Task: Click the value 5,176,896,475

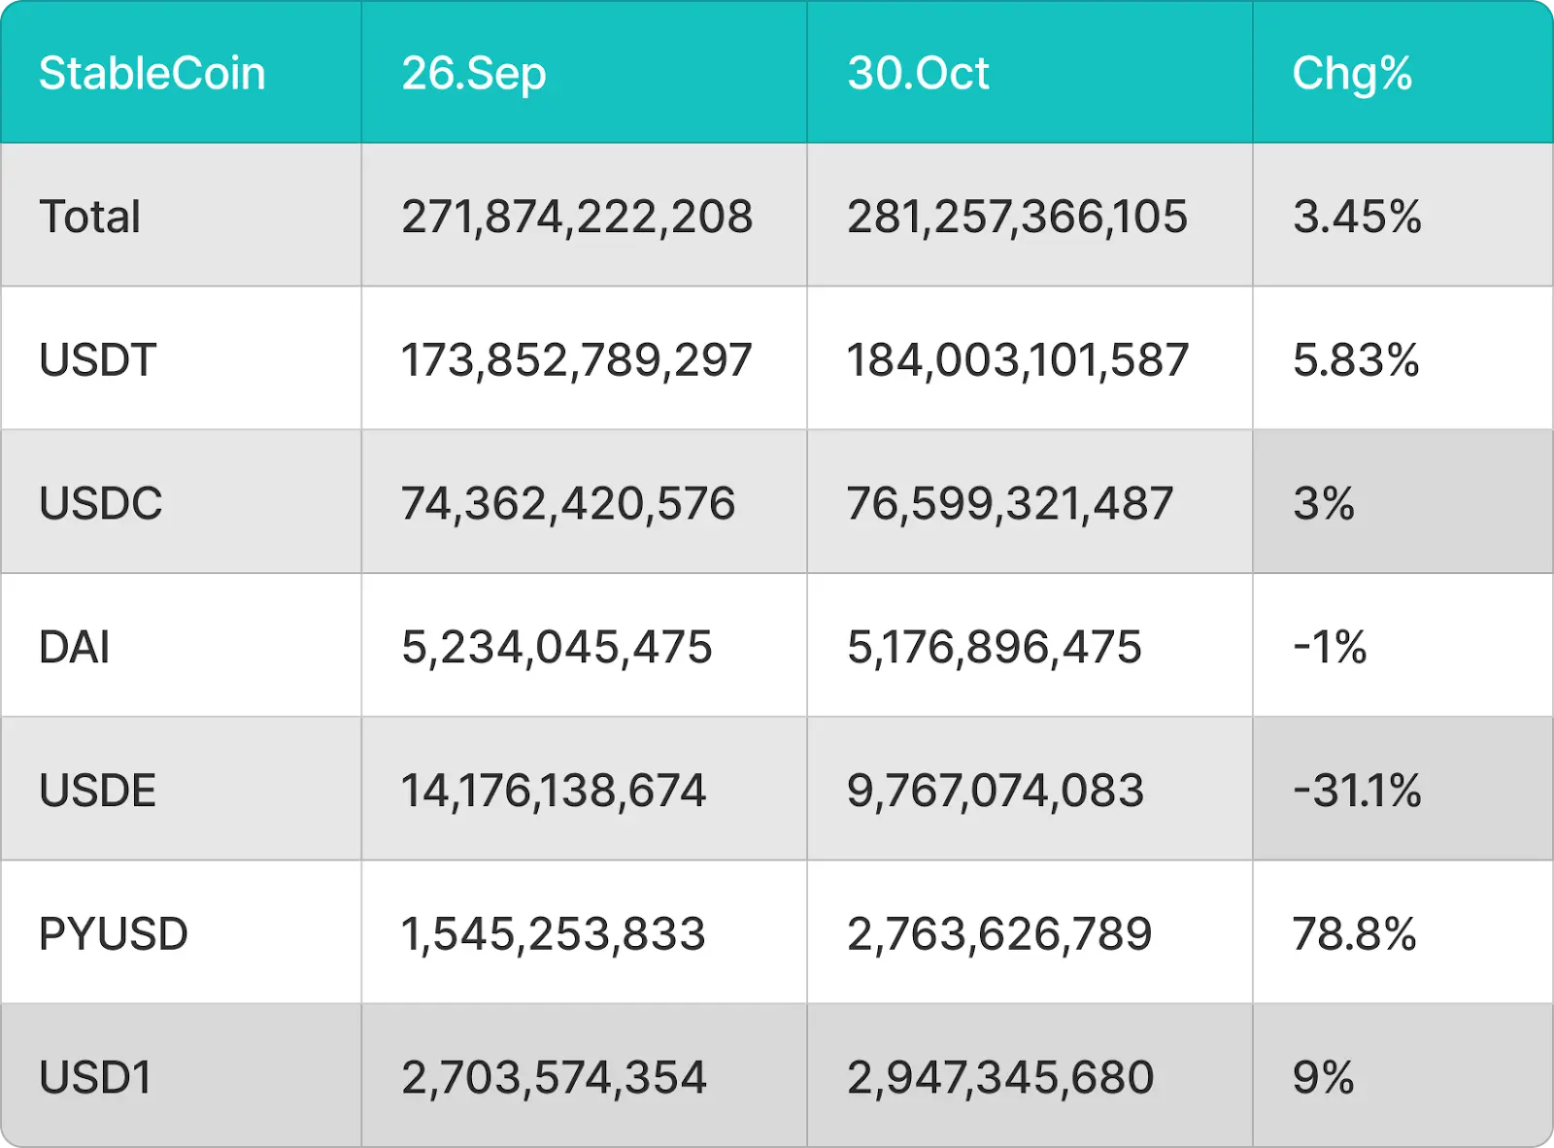Action: point(994,647)
